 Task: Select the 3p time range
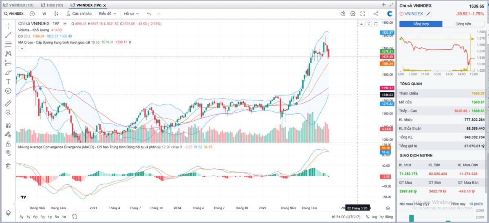[43, 217]
